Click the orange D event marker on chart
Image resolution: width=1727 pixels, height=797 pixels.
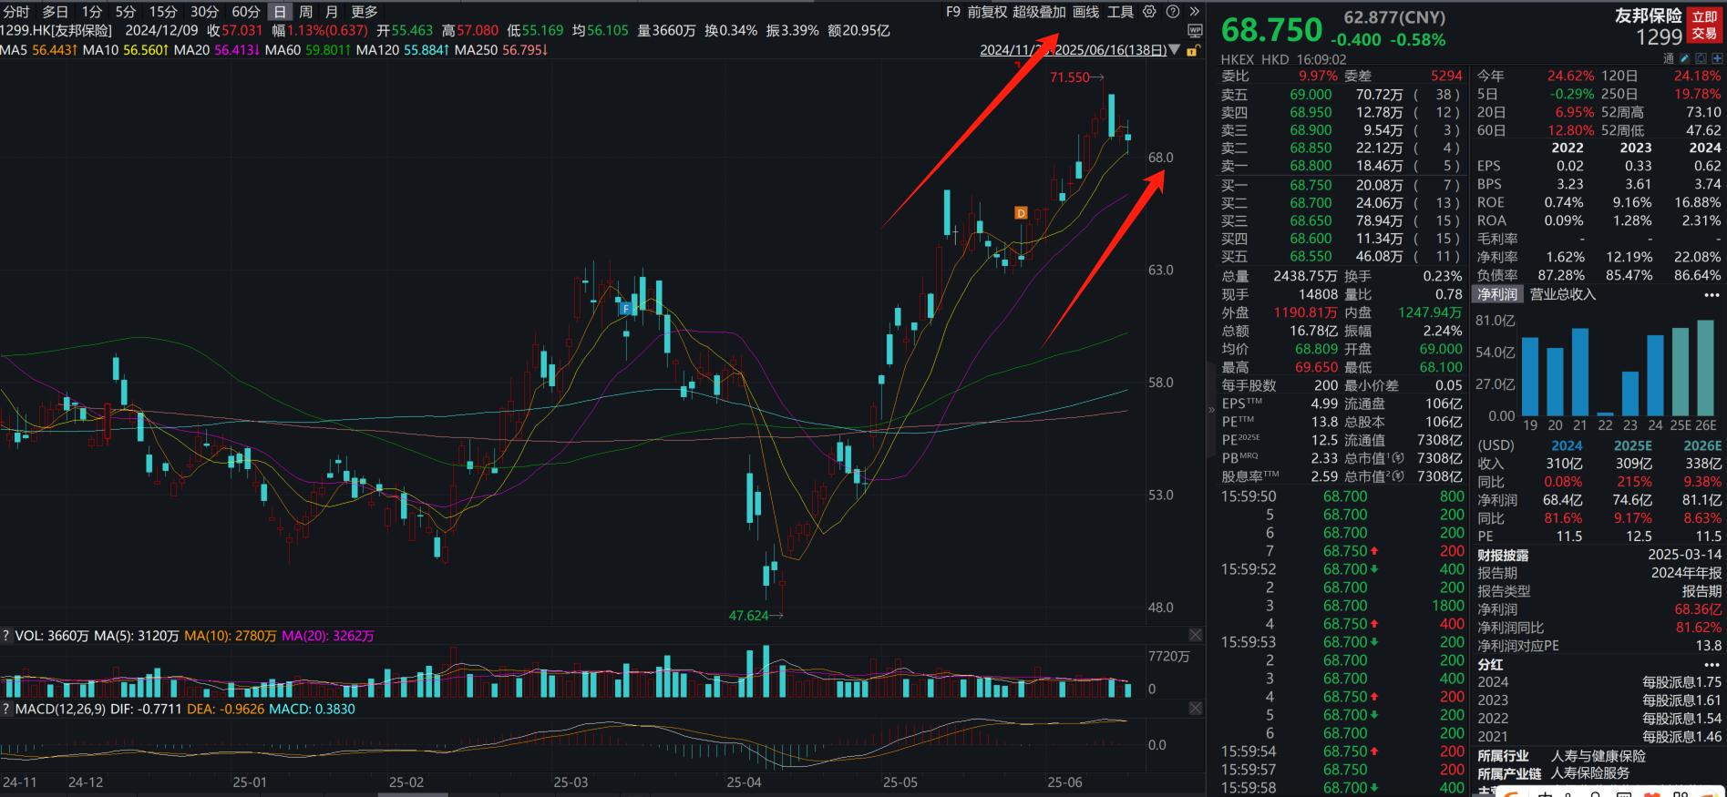point(1021,213)
